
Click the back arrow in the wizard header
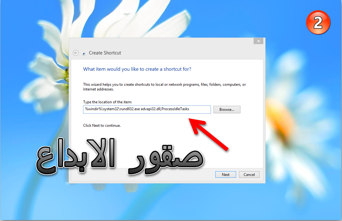76,53
